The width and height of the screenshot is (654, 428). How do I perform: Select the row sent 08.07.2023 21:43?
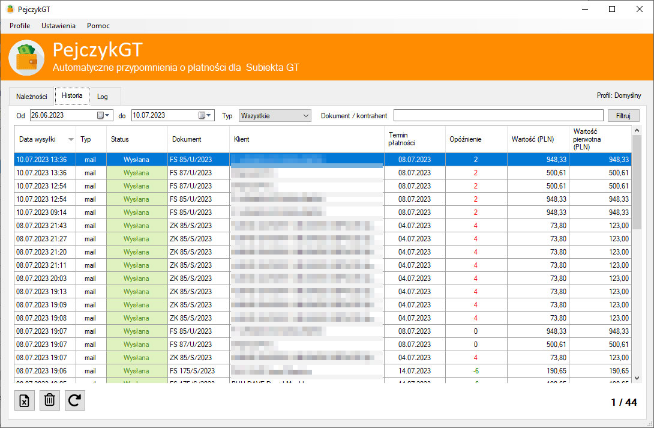click(323, 226)
